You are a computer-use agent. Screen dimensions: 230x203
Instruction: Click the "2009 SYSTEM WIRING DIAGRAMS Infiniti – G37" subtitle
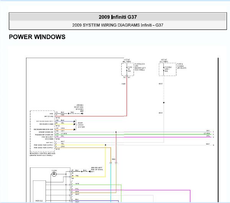[x=117, y=25]
